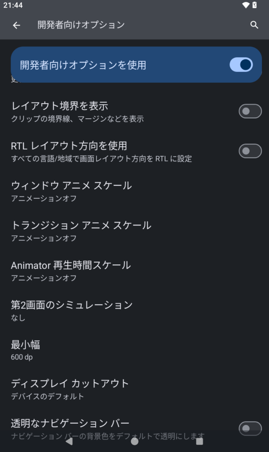269x452 pixels.
Task: Open the search icon in header
Action: 254,25
